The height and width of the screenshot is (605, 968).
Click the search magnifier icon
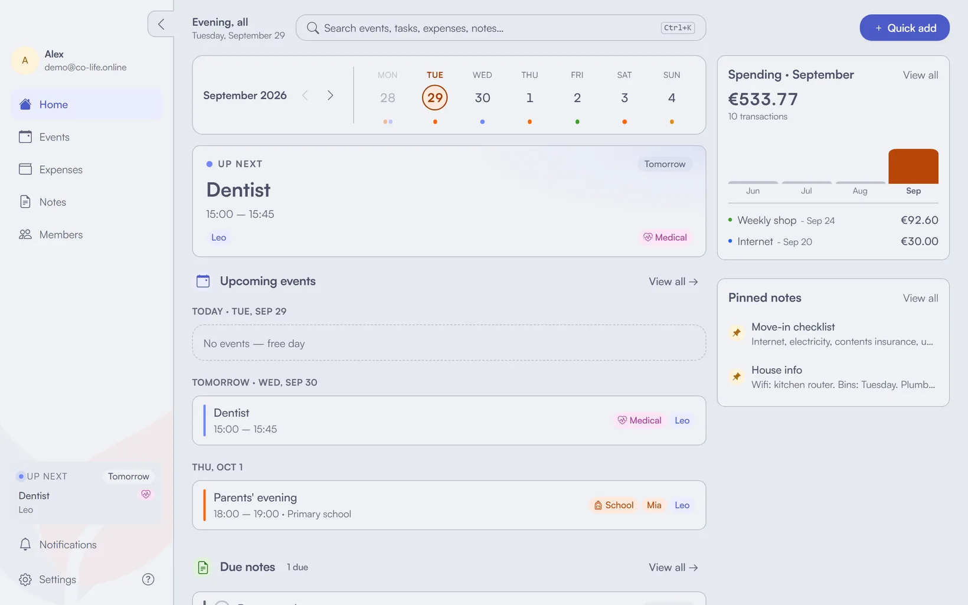[313, 28]
